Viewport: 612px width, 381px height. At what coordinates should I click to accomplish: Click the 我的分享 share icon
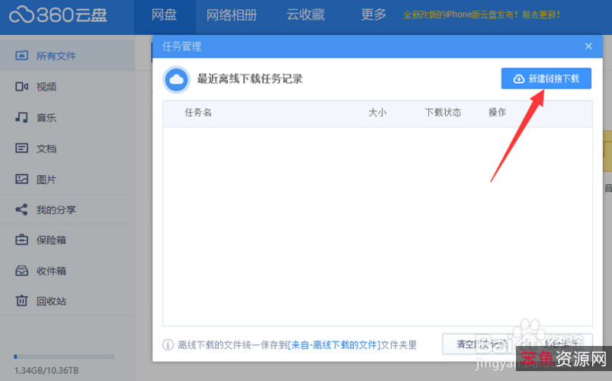[21, 210]
